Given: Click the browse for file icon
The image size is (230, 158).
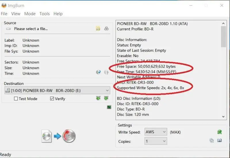Looking at the screenshot, I should (x=98, y=28).
